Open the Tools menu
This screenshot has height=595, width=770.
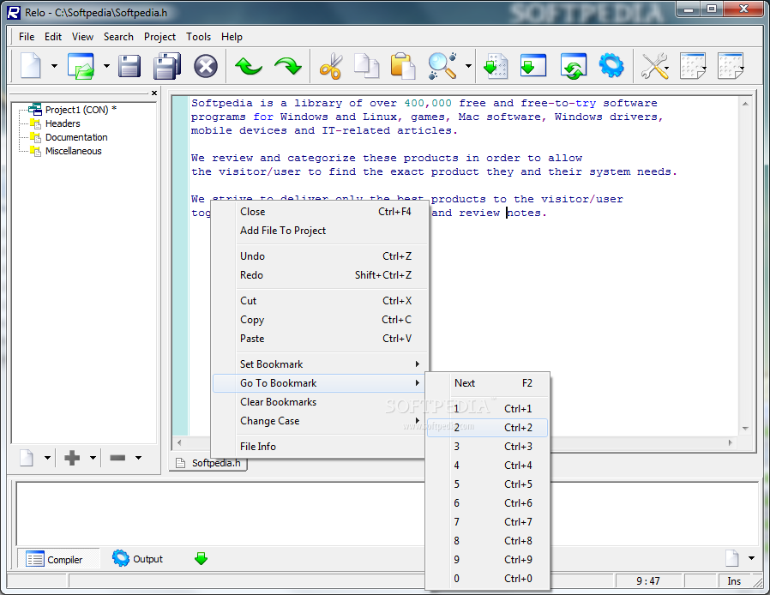tap(198, 37)
